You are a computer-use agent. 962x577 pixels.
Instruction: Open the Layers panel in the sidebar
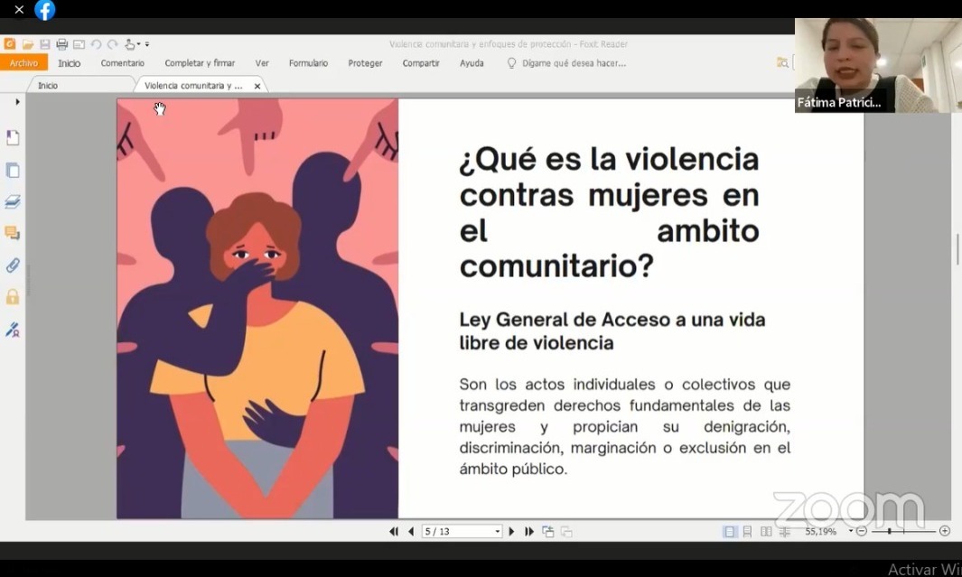(13, 202)
